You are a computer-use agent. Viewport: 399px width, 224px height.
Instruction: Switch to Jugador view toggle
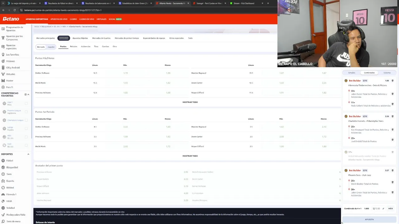[51, 47]
